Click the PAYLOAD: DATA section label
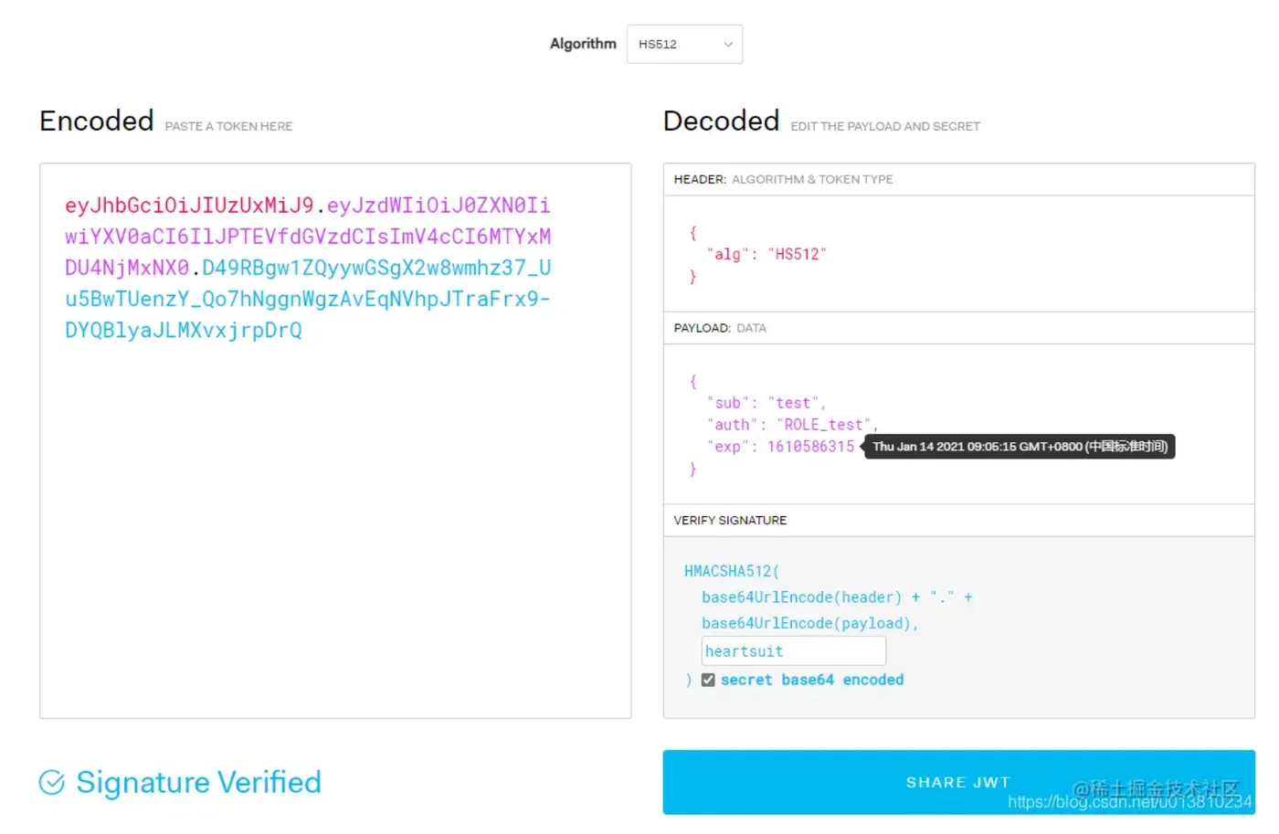 [720, 328]
